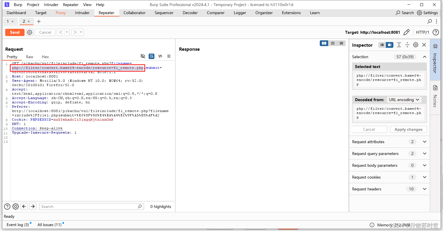Open help icon next to HTTP/1
This screenshot has width=443, height=231.
[x=436, y=32]
